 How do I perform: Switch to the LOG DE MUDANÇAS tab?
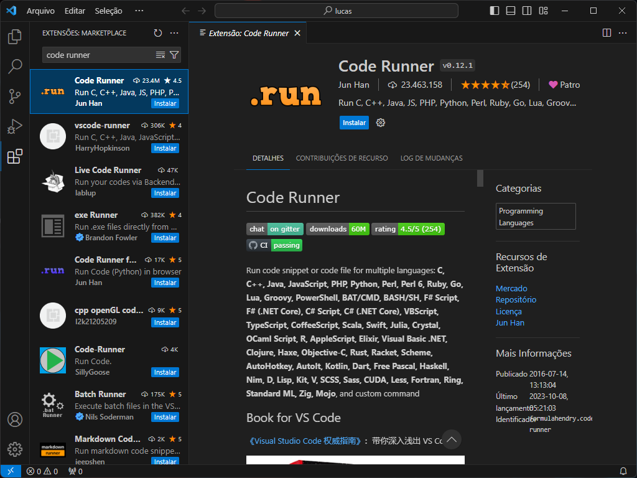coord(431,158)
